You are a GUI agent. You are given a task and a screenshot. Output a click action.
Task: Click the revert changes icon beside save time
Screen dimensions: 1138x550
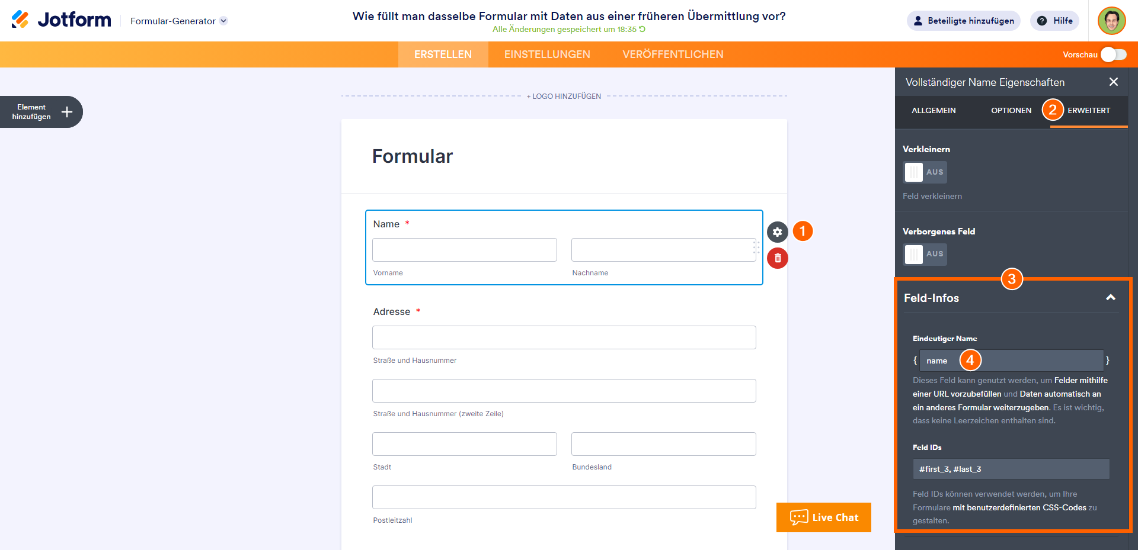point(642,29)
